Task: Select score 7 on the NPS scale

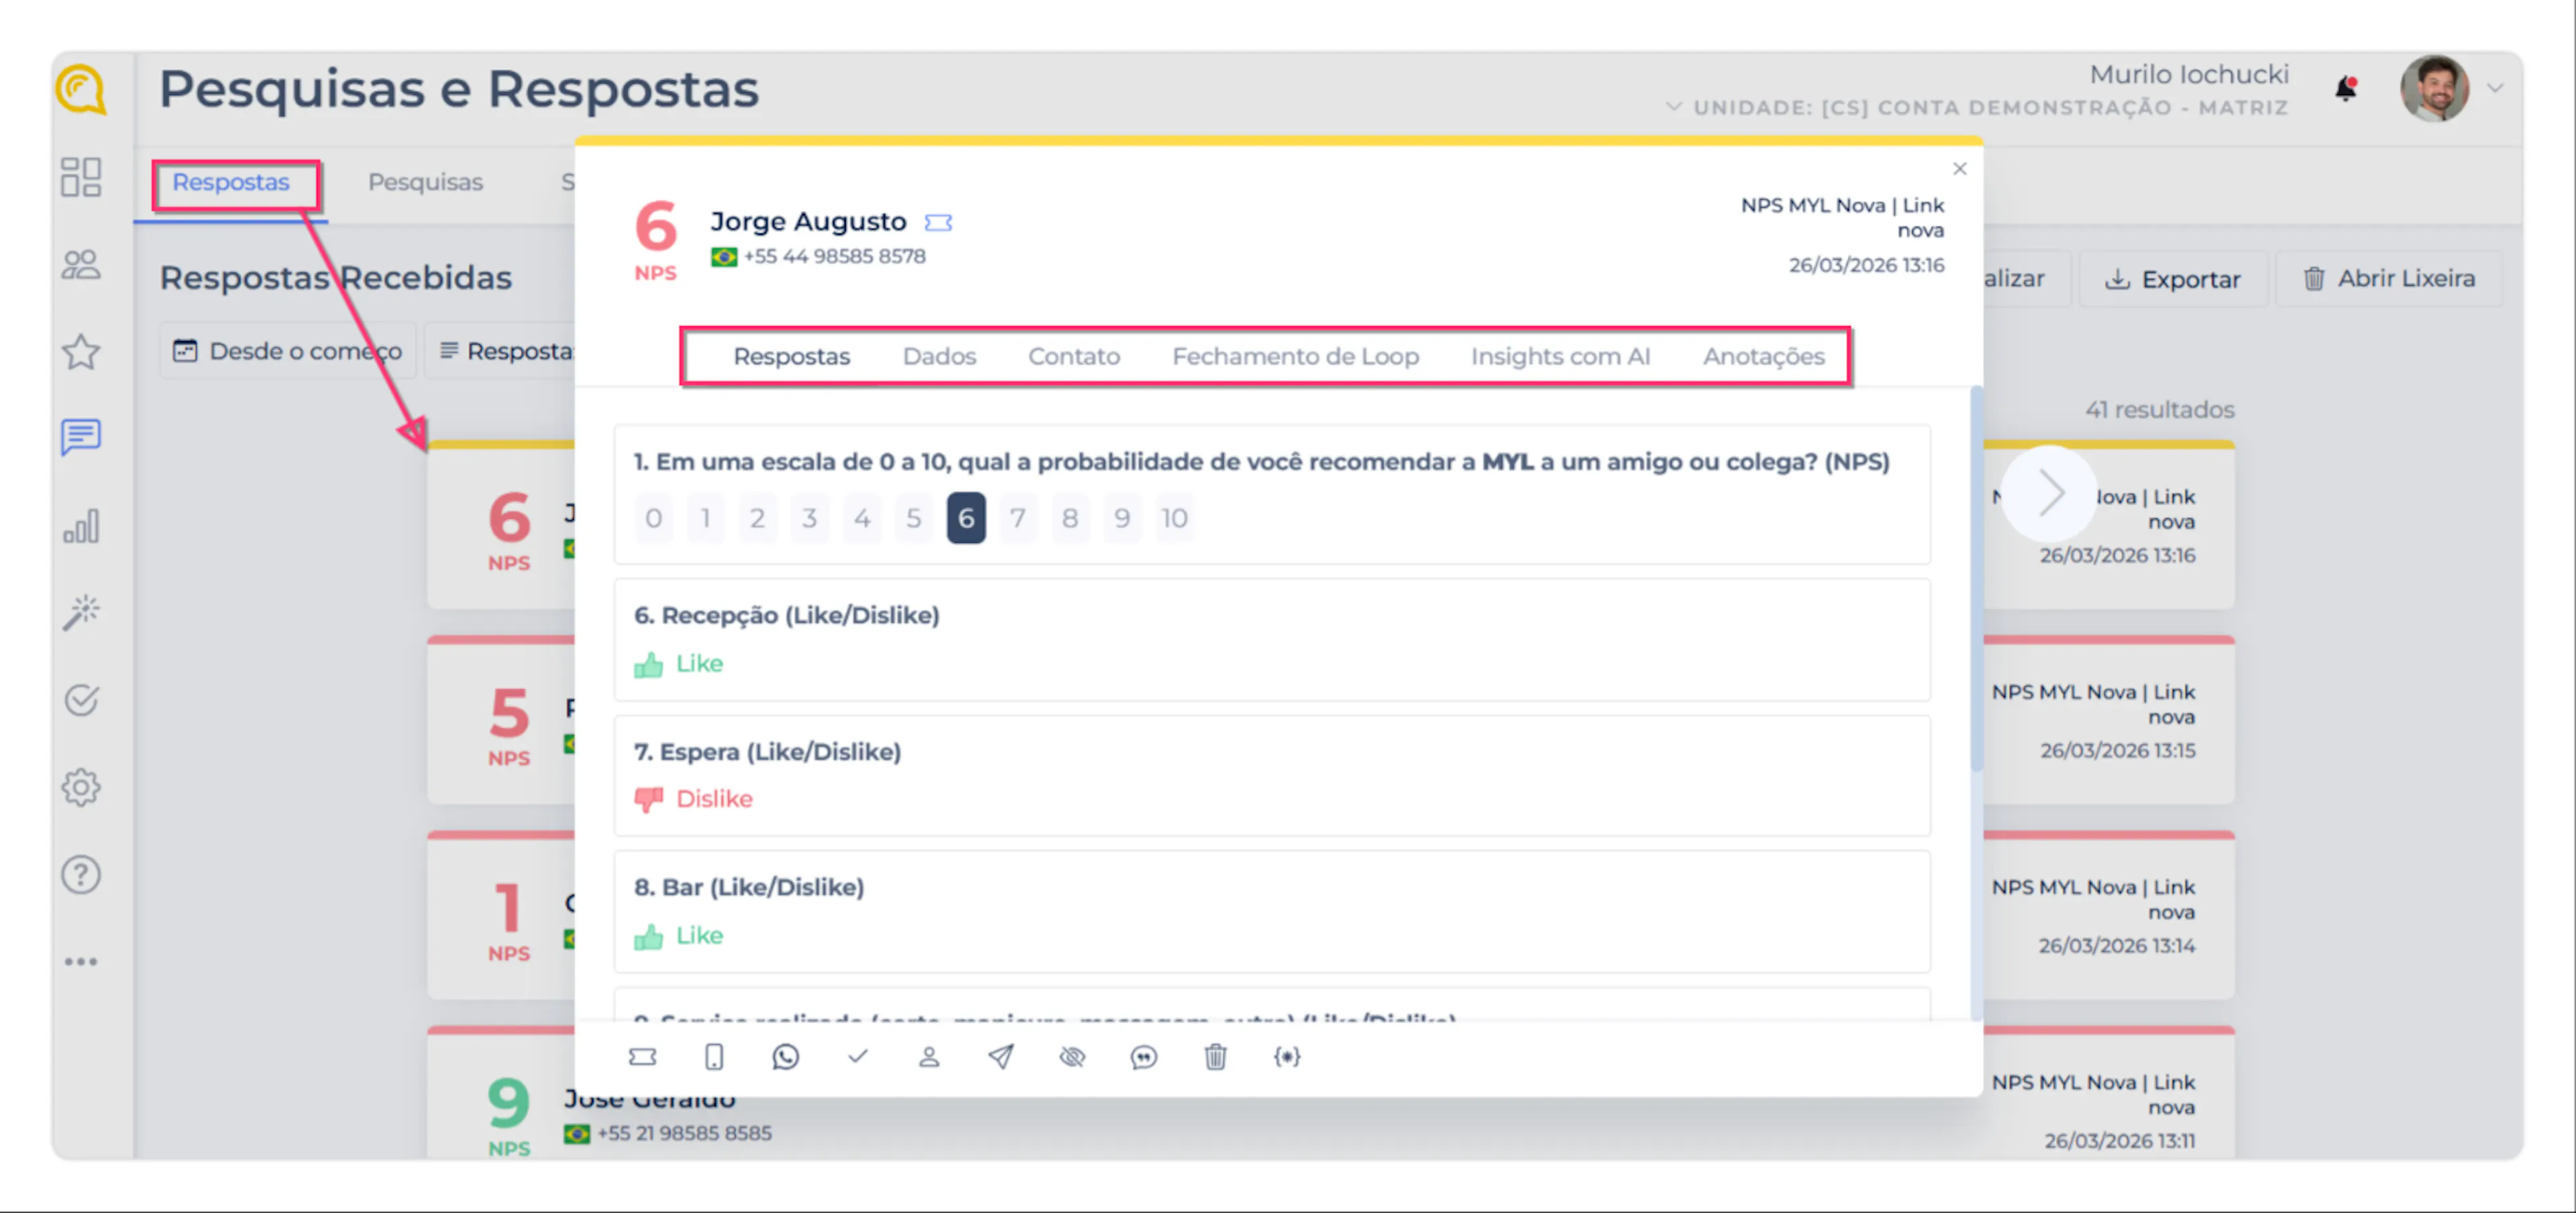Action: [x=1017, y=518]
